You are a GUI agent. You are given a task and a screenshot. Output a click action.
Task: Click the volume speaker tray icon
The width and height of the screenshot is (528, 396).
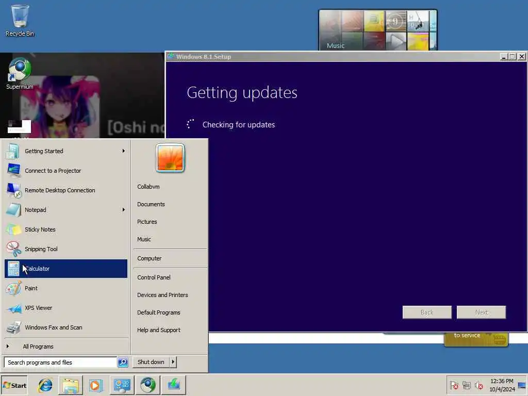coord(478,385)
